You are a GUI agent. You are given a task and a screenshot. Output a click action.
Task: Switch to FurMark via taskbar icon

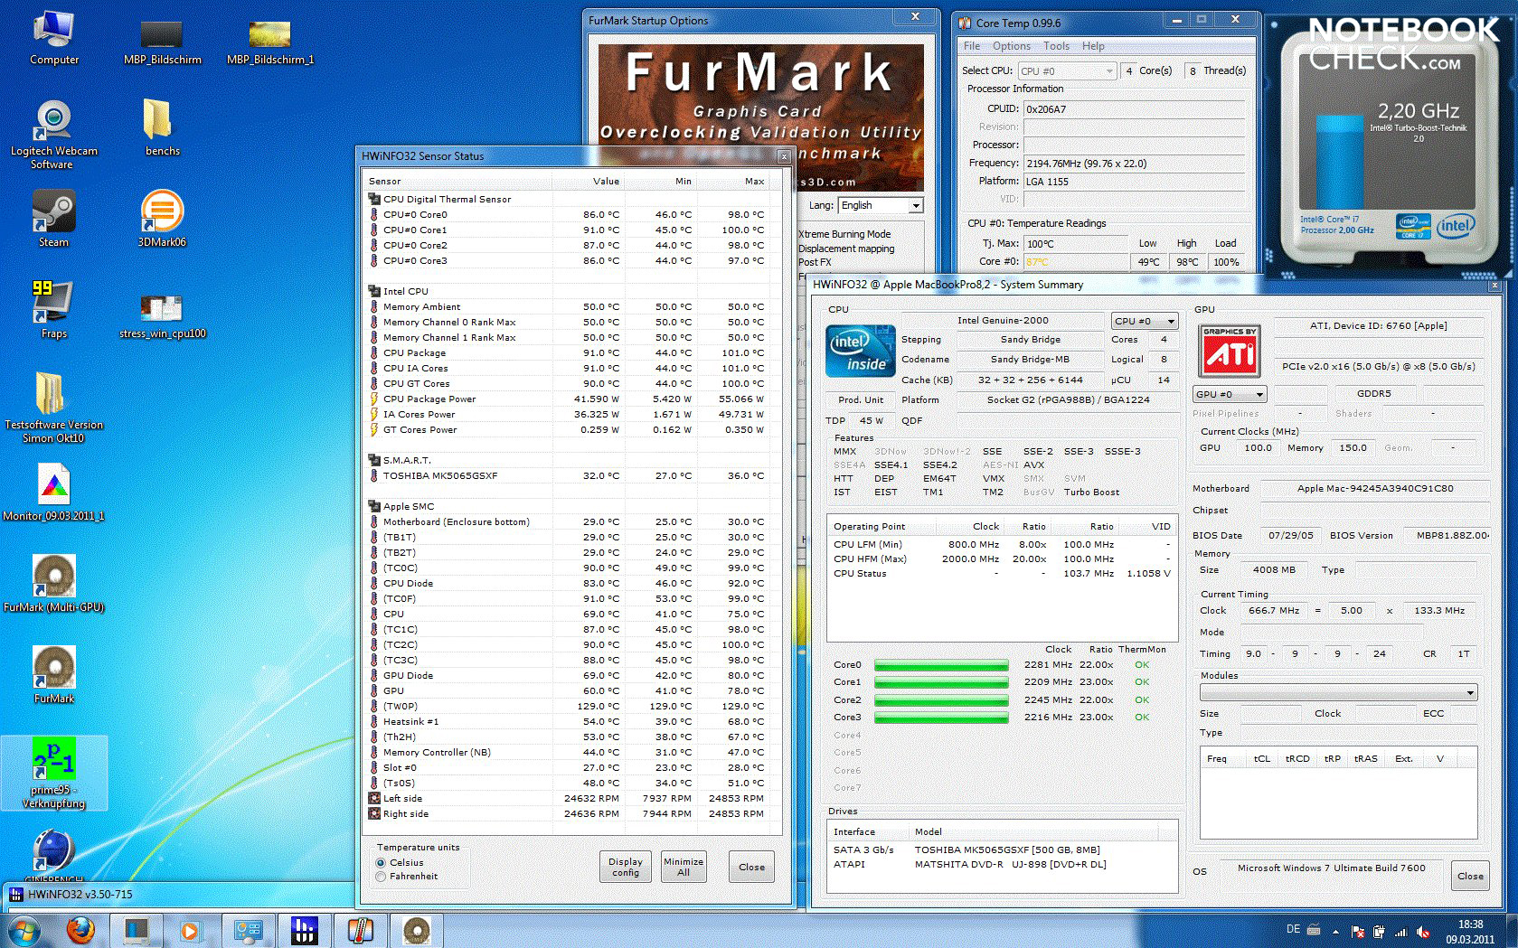pyautogui.click(x=417, y=931)
